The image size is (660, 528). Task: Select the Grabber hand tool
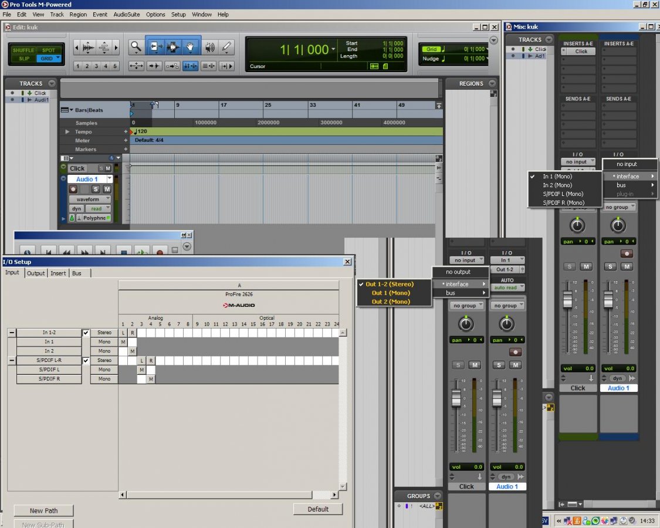click(x=191, y=47)
